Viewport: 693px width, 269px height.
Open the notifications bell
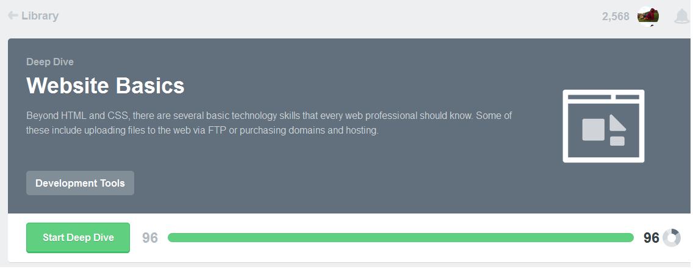(x=681, y=16)
